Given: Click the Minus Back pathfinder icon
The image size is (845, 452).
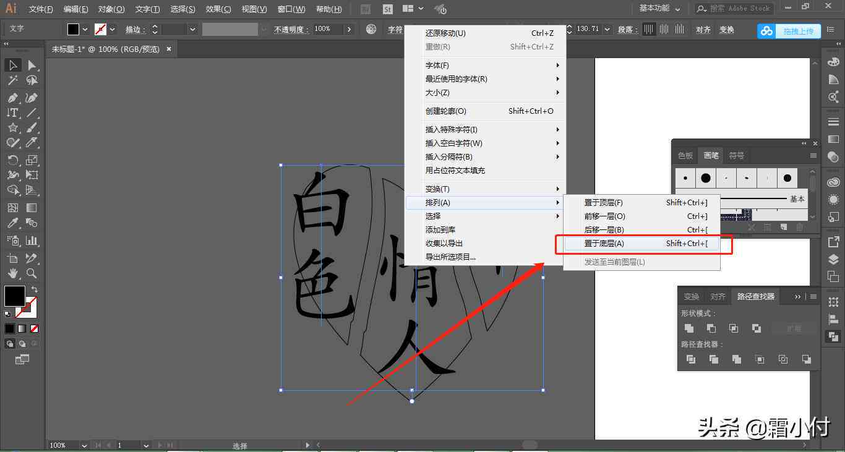Looking at the screenshot, I should [x=806, y=359].
